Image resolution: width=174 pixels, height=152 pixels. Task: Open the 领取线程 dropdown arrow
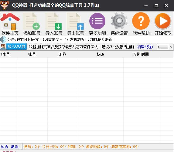tap(171, 47)
